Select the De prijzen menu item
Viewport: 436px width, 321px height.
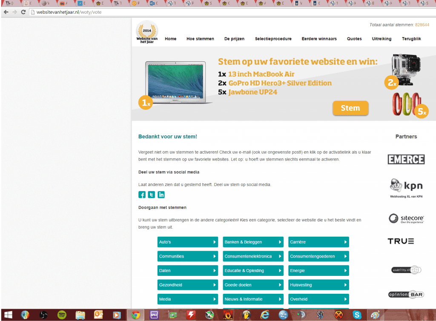click(x=234, y=39)
